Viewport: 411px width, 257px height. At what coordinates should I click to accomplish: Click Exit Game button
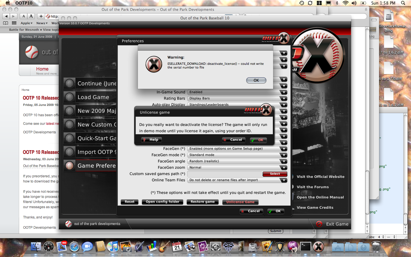point(332,224)
